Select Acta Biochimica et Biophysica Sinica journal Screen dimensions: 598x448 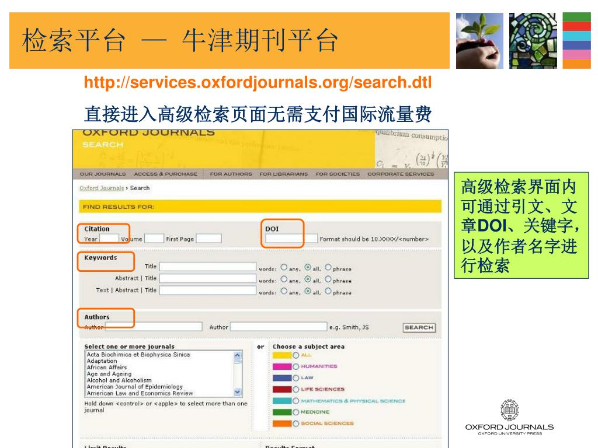click(x=138, y=355)
